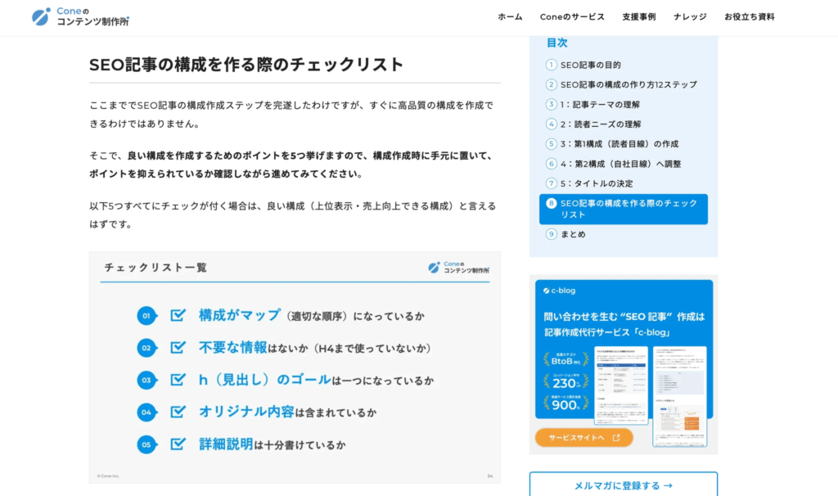The height and width of the screenshot is (496, 838).
Task: Click the text 構成がマップ
Action: click(x=240, y=315)
